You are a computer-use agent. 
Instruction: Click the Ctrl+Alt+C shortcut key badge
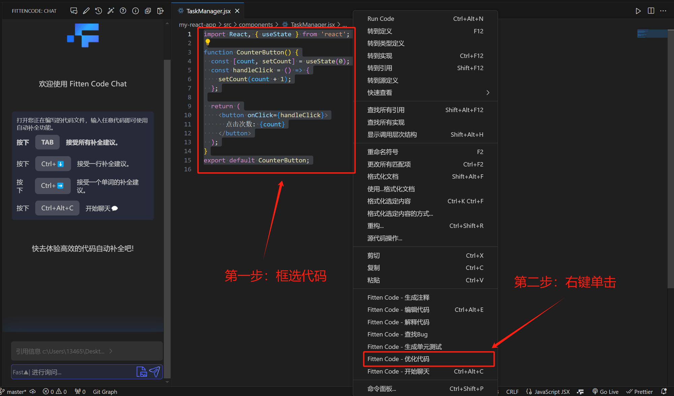pyautogui.click(x=57, y=208)
